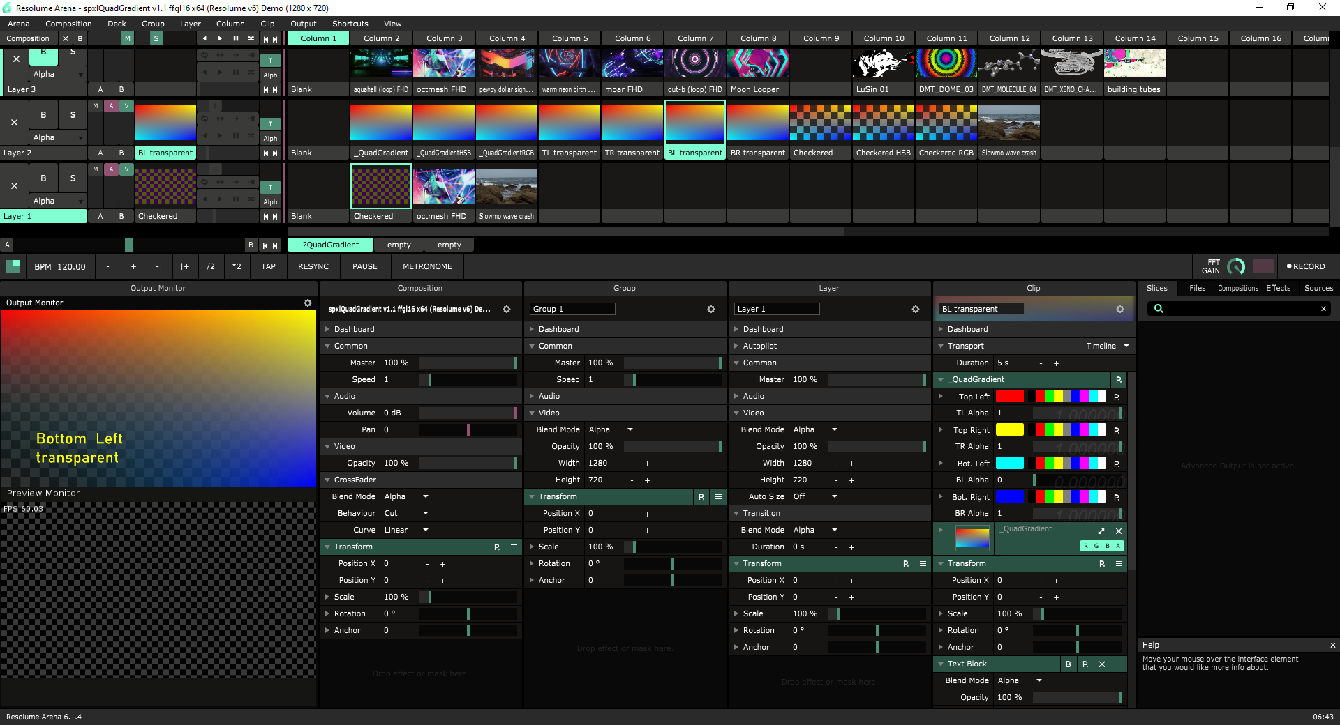Viewport: 1340px width, 725px height.
Task: Pick the Top Right yellow color swatch
Action: [1010, 430]
